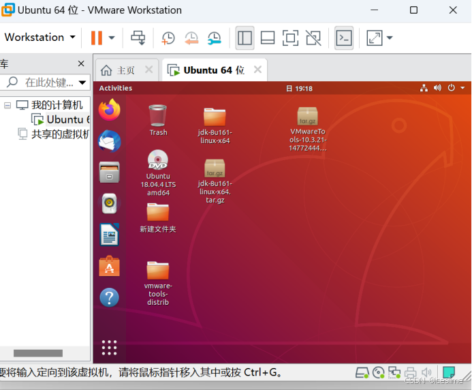Send Ctrl+Alt+Del to the virtual machine
Viewport: 472px width, 390px height.
pyautogui.click(x=138, y=38)
